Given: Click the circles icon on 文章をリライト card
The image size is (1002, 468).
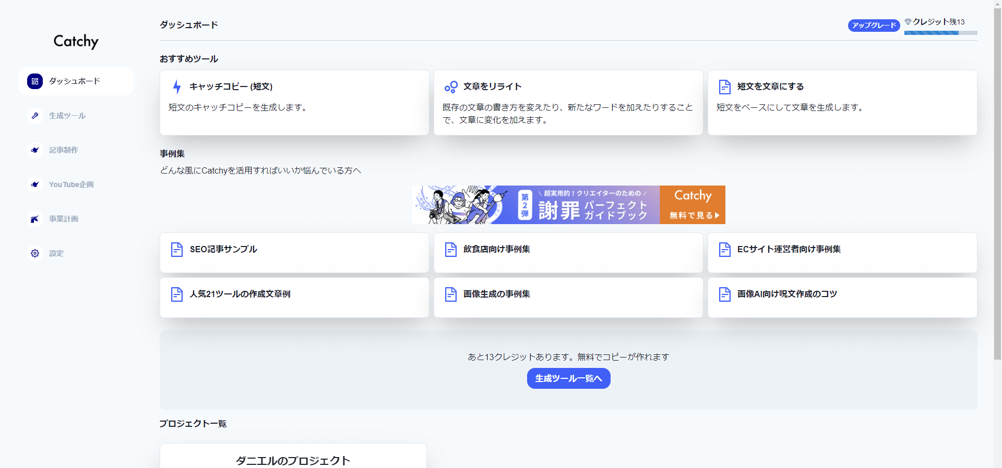Looking at the screenshot, I should coord(451,87).
